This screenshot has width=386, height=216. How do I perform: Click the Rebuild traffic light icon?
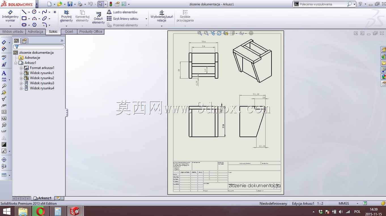coord(111,4)
